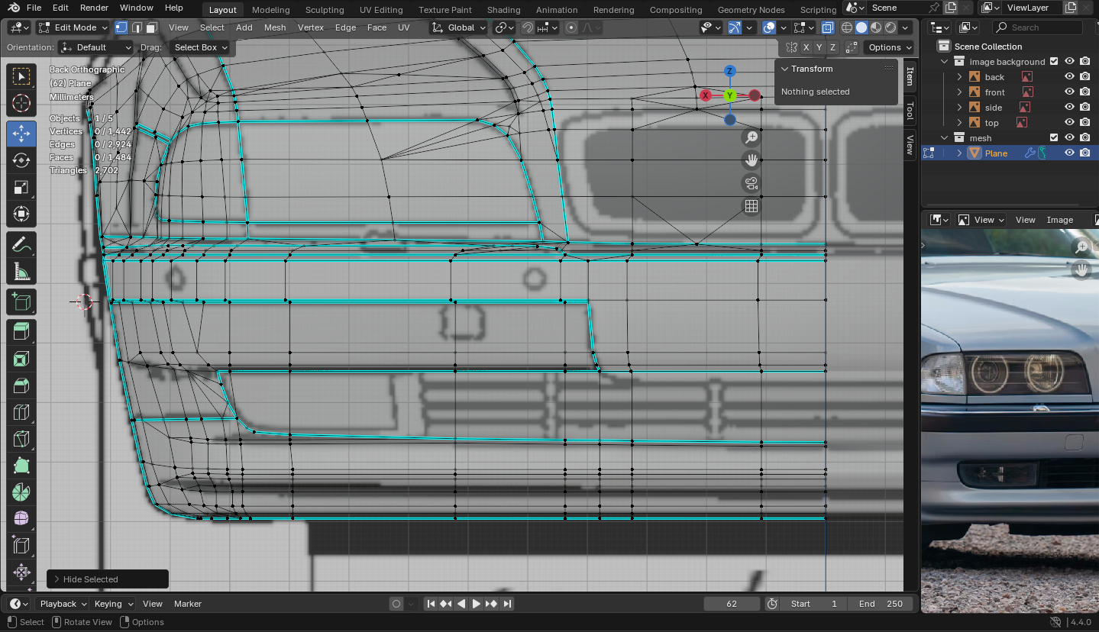The height and width of the screenshot is (632, 1099).
Task: Select the Select Box tool in the toolbar
Action: click(x=21, y=76)
